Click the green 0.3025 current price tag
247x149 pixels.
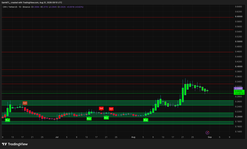pyautogui.click(x=239, y=91)
